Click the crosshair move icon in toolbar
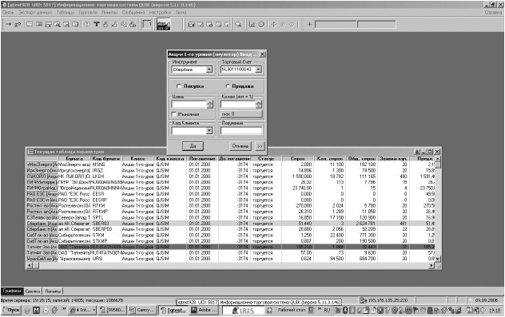Screen dimensions: 505x317 pyautogui.click(x=274, y=25)
